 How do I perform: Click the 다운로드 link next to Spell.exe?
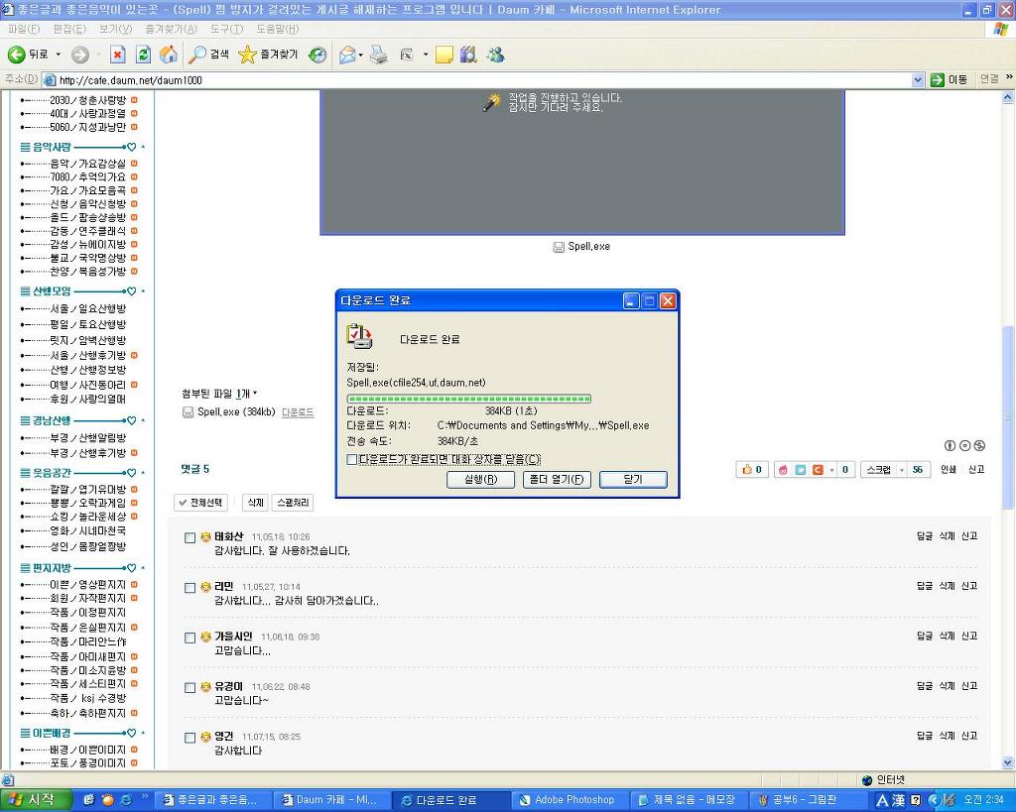tap(298, 412)
